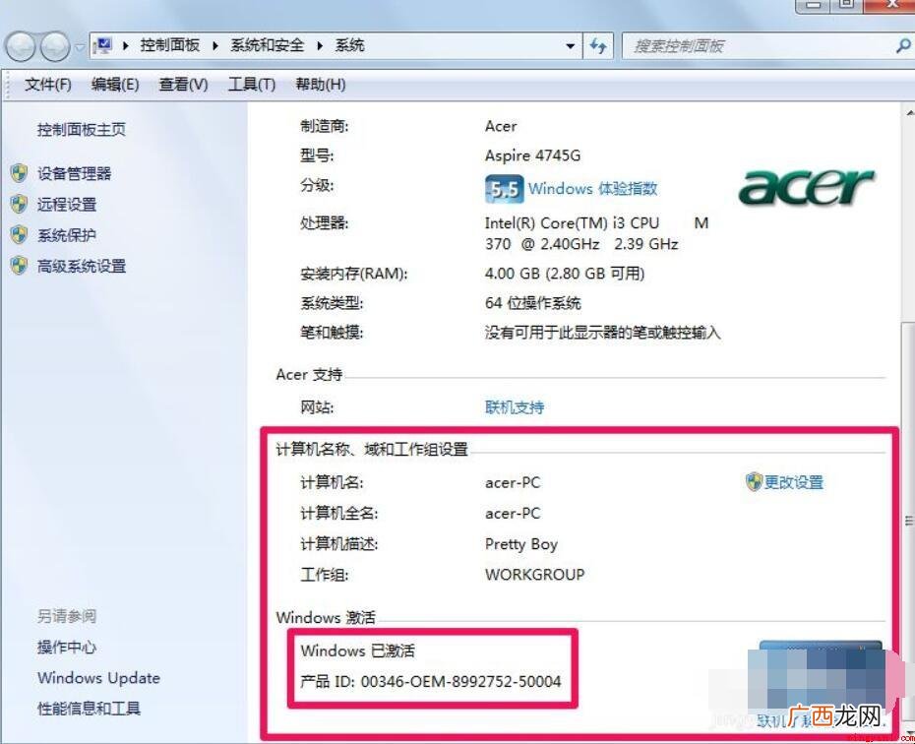
Task: Select 4.00 GB (2.80 GB 可用) text
Action: tap(565, 274)
